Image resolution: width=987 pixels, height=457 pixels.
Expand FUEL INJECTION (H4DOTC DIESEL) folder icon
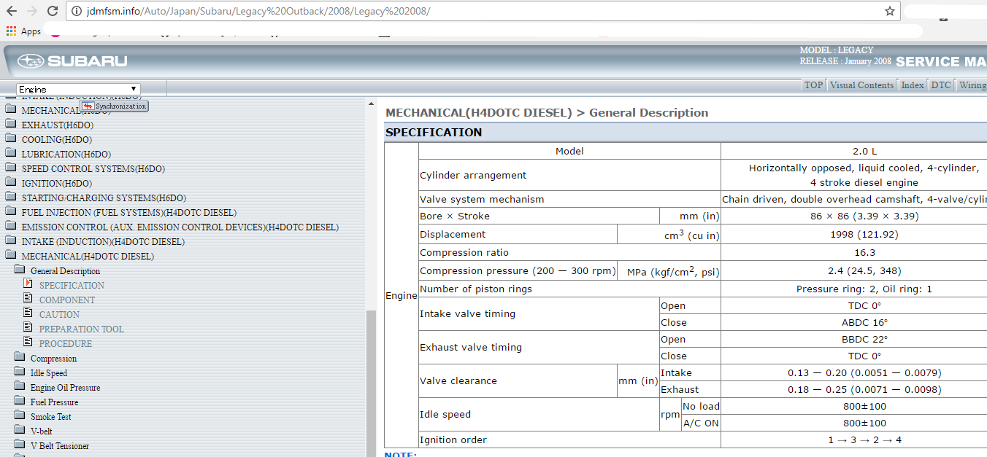[x=10, y=211]
